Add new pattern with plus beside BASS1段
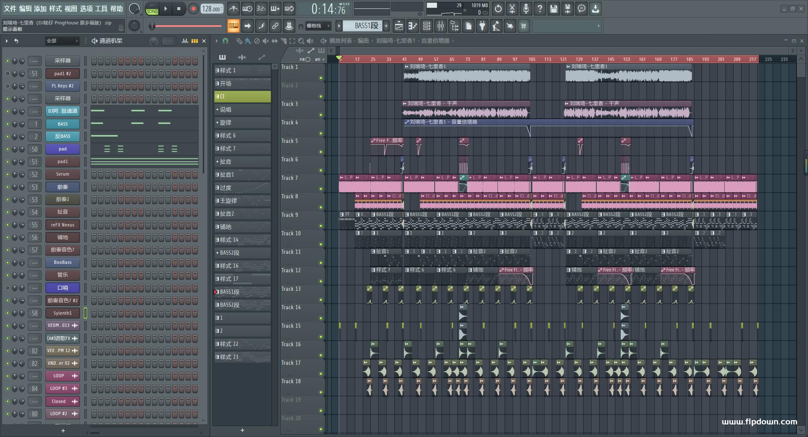808x437 pixels. (386, 26)
